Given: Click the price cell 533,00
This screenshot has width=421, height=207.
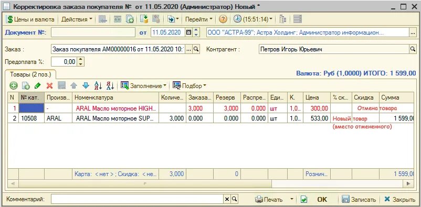Looking at the screenshot, I should (317, 118).
